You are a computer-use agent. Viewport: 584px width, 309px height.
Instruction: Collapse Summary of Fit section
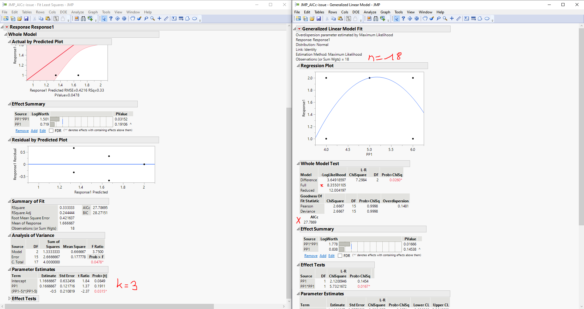click(9, 201)
